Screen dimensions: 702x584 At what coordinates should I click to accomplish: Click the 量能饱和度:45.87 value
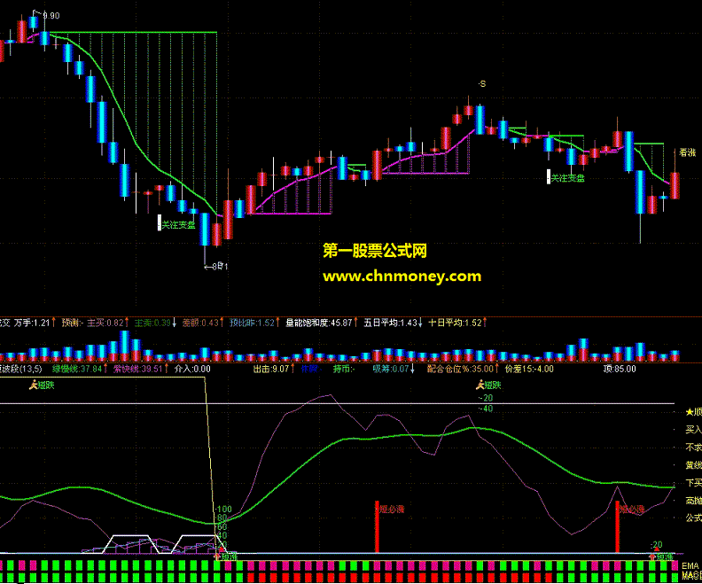pyautogui.click(x=319, y=323)
